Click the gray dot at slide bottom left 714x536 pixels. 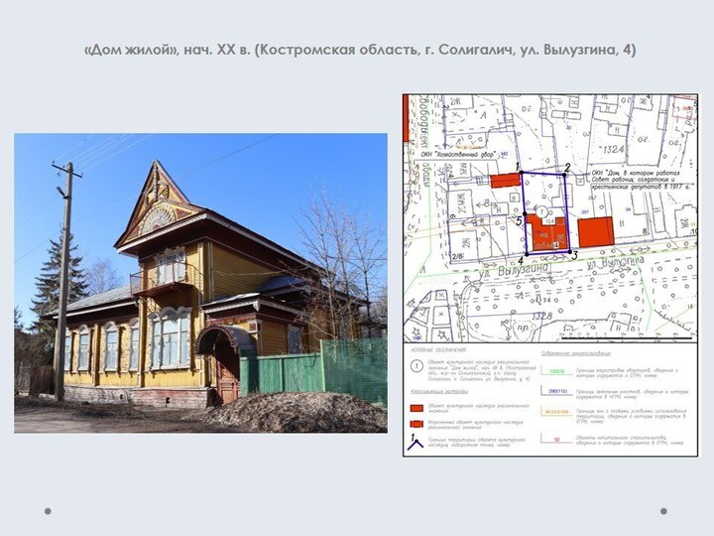coord(48,511)
